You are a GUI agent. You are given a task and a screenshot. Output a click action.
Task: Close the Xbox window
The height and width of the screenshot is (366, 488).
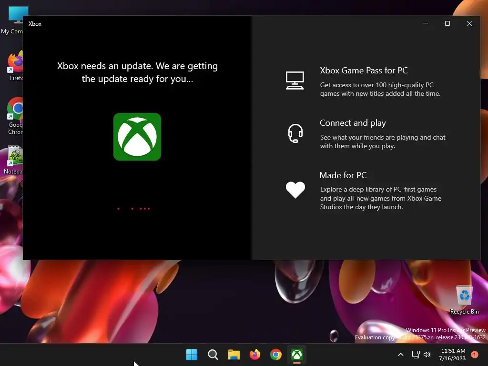pos(469,23)
